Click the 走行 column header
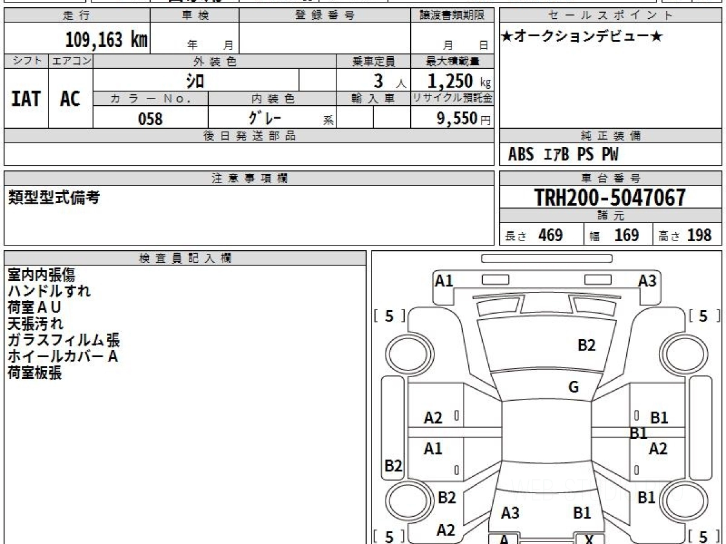Image resolution: width=726 pixels, height=544 pixels. click(77, 16)
